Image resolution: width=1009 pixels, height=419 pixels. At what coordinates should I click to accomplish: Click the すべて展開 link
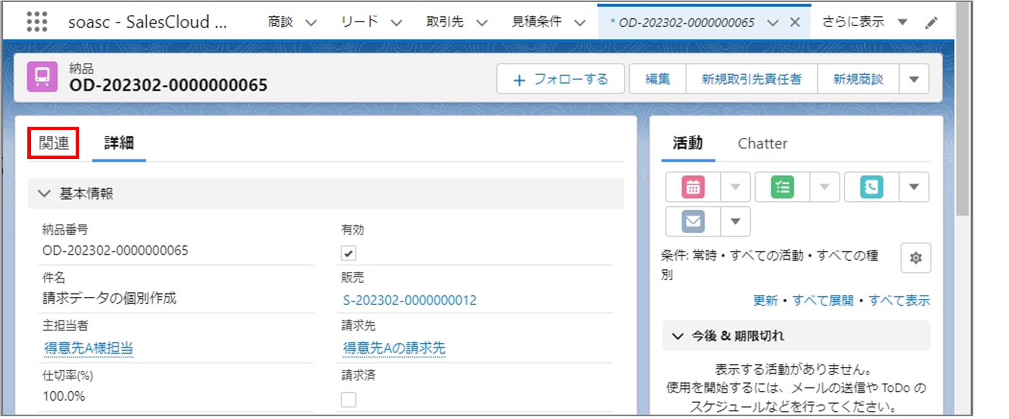point(823,300)
